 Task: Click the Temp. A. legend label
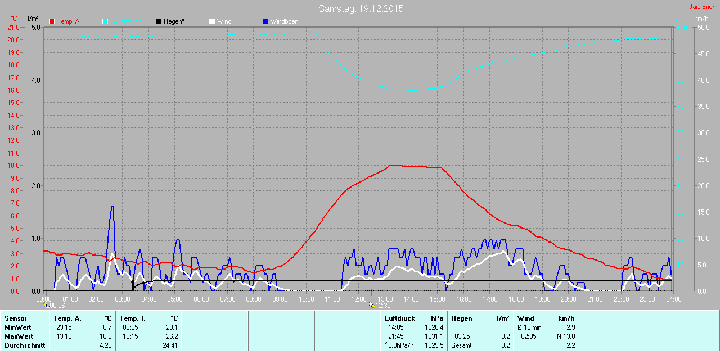[x=70, y=21]
